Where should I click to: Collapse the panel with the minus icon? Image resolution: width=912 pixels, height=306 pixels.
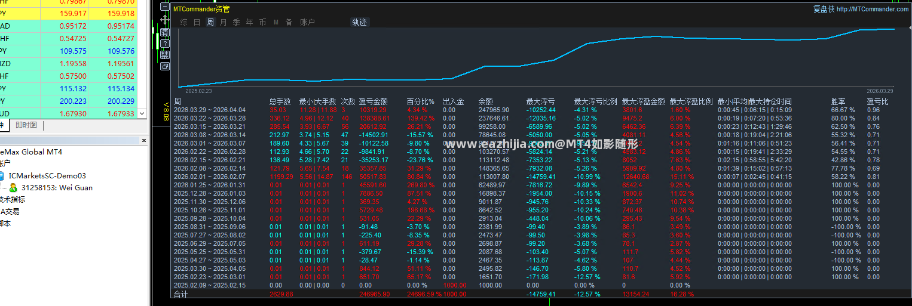pos(165,6)
